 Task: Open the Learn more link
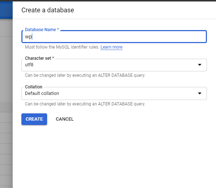pyautogui.click(x=111, y=47)
